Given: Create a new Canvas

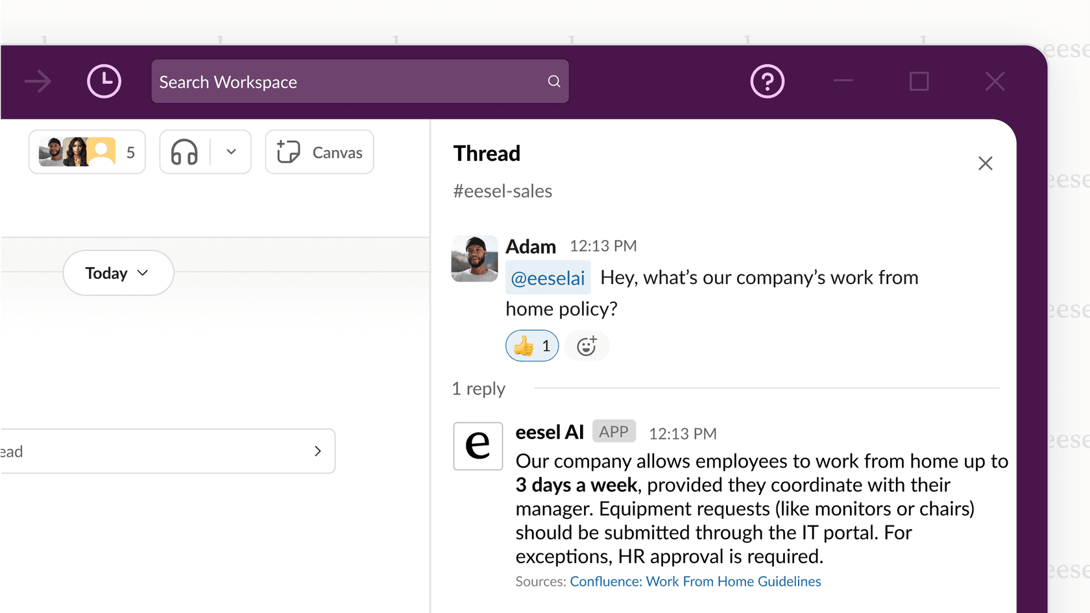Looking at the screenshot, I should [x=319, y=152].
